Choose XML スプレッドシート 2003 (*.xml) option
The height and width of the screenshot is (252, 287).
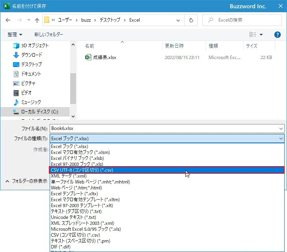[x=167, y=223]
